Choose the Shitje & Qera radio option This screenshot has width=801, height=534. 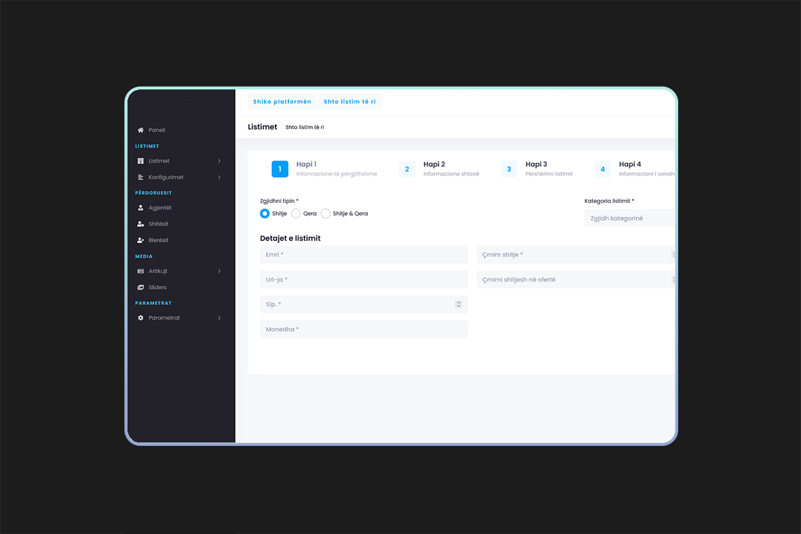coord(326,214)
